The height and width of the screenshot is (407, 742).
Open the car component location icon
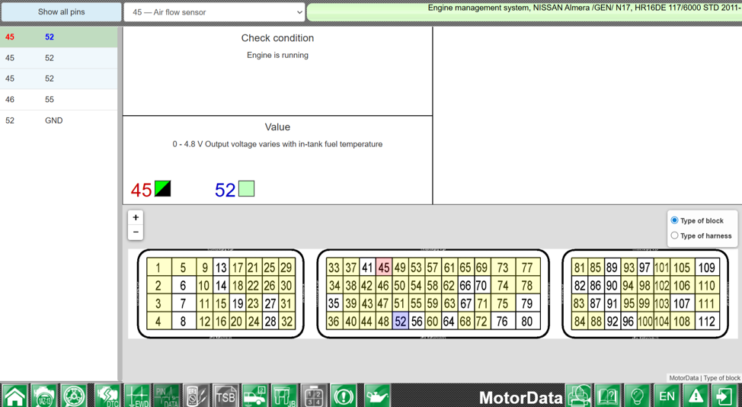[x=254, y=396]
